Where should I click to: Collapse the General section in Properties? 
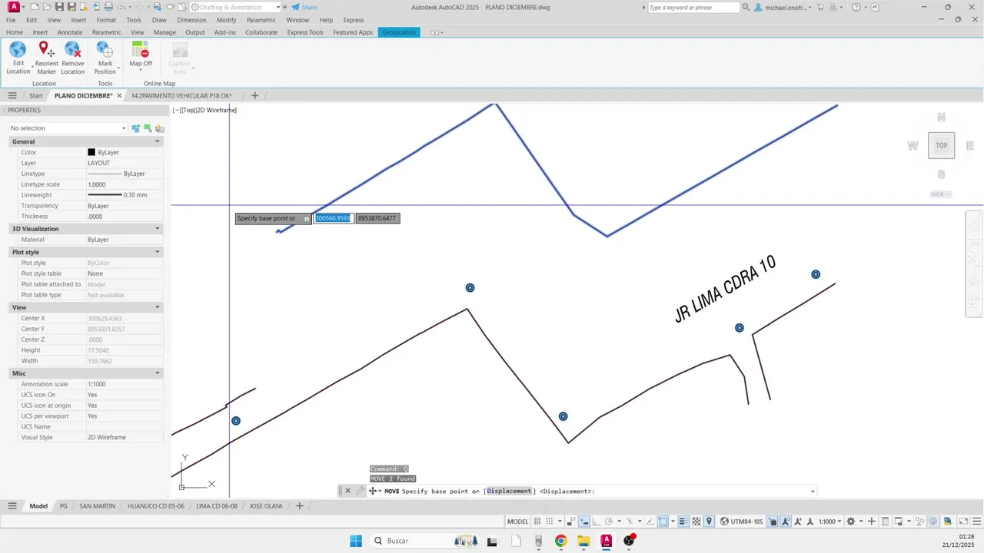click(x=158, y=141)
